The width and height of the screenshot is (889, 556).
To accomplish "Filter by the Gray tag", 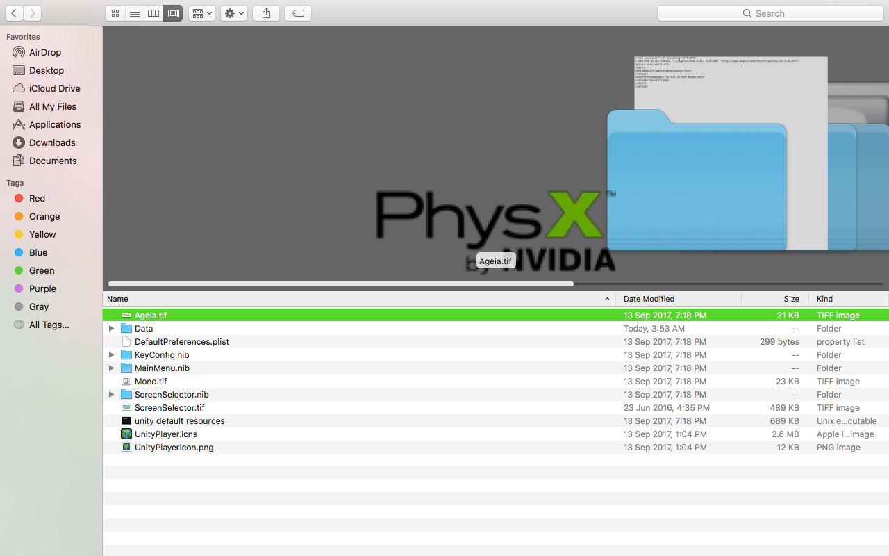I will pyautogui.click(x=39, y=306).
